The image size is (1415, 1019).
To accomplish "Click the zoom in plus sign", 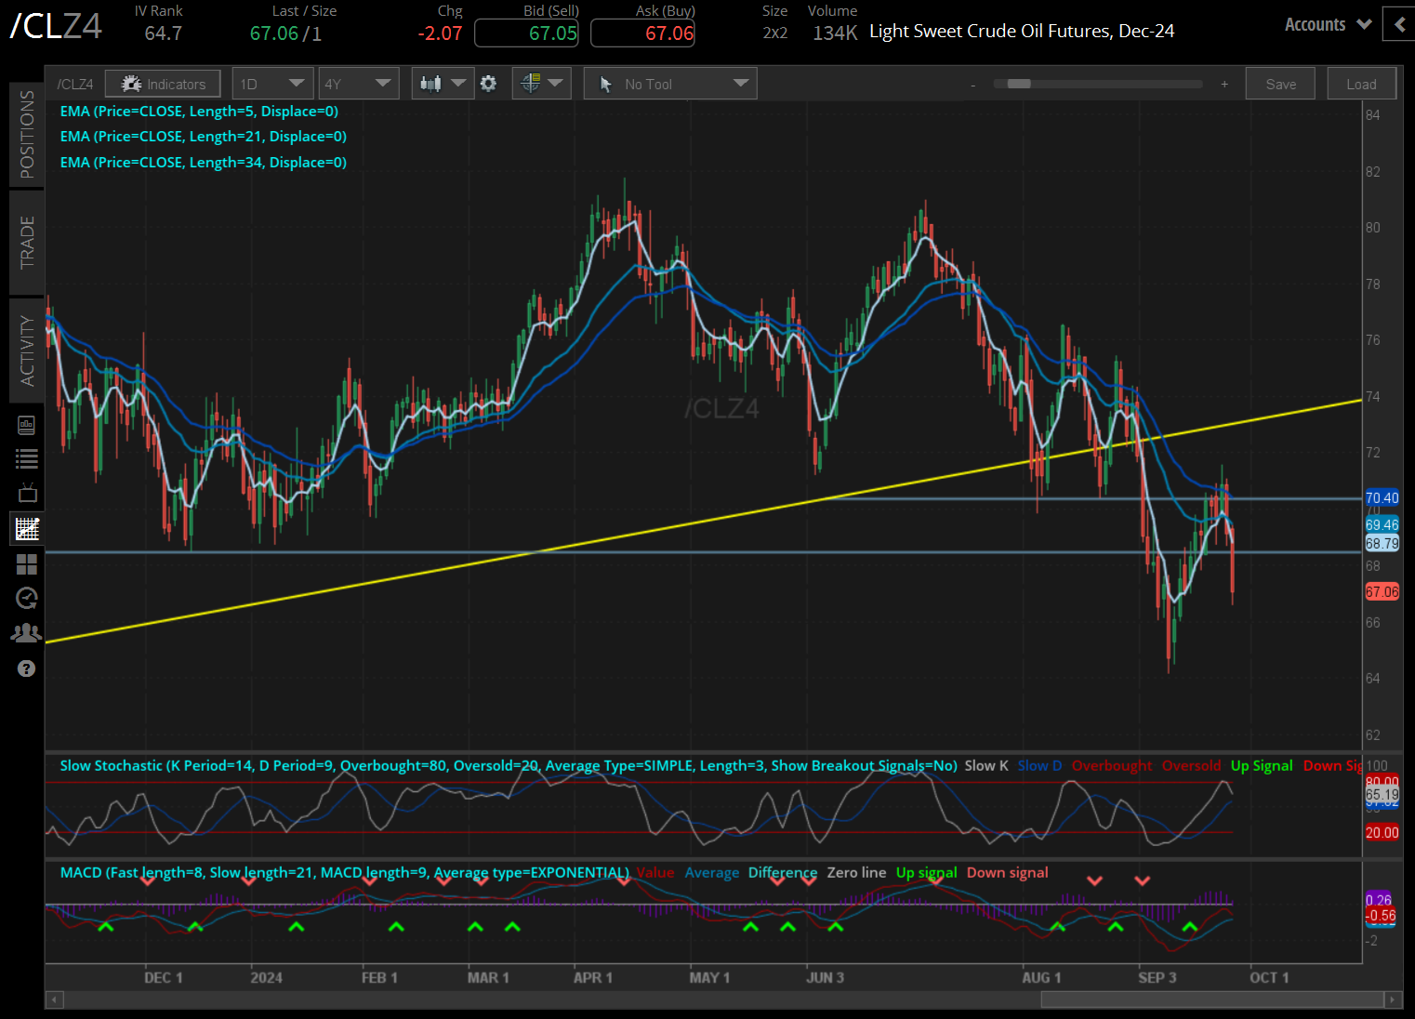I will pos(1224,84).
